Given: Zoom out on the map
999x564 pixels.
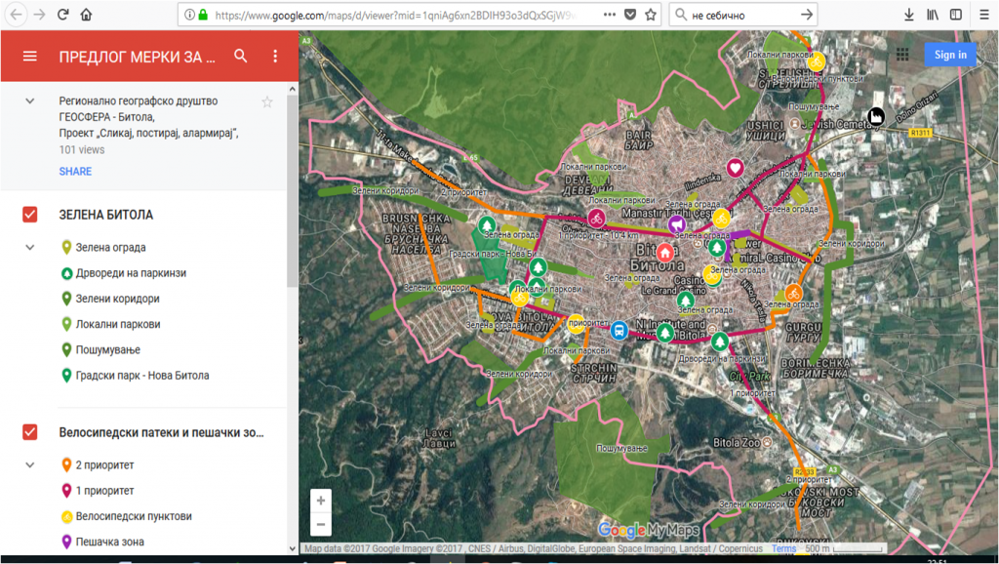Looking at the screenshot, I should click(x=321, y=524).
